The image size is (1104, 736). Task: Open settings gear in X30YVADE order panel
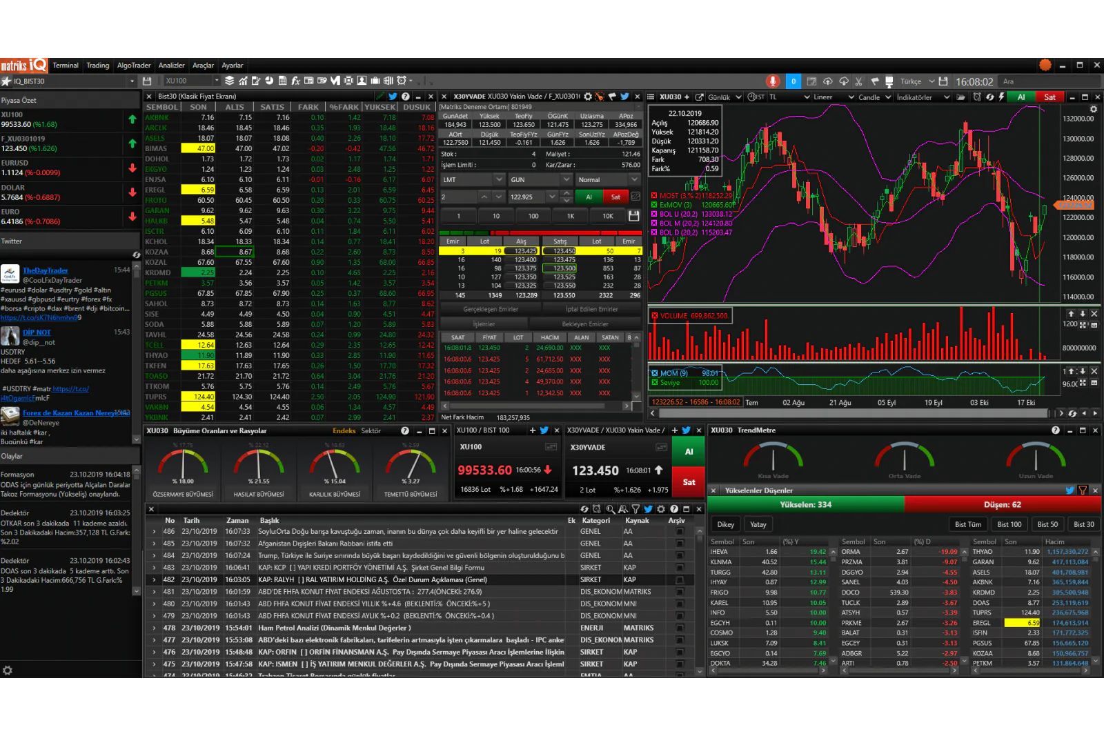(x=587, y=97)
